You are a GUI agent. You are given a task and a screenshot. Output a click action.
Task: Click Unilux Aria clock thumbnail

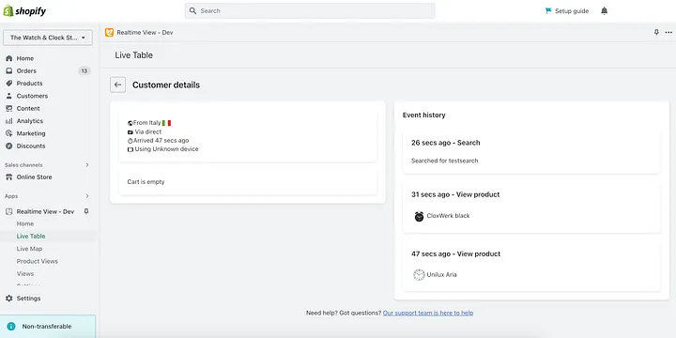click(419, 274)
